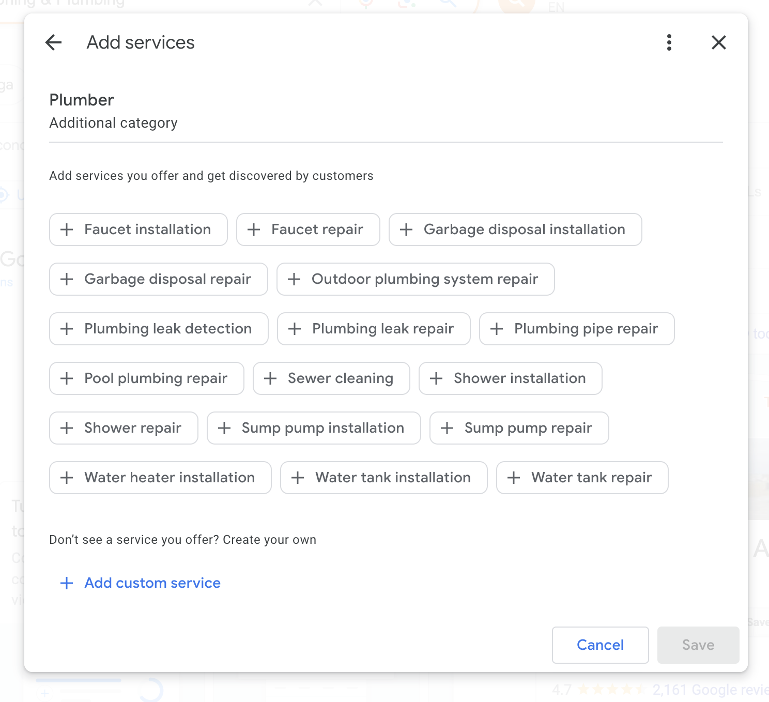
Task: Open the three-dot more options menu
Action: point(669,42)
